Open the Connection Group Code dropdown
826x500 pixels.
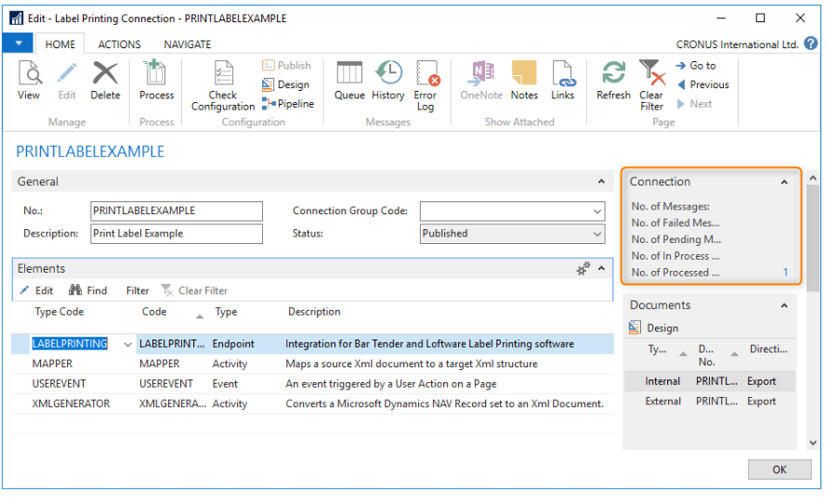[x=597, y=212]
